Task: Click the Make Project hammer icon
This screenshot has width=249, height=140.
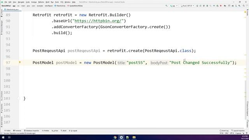Action: point(167,6)
